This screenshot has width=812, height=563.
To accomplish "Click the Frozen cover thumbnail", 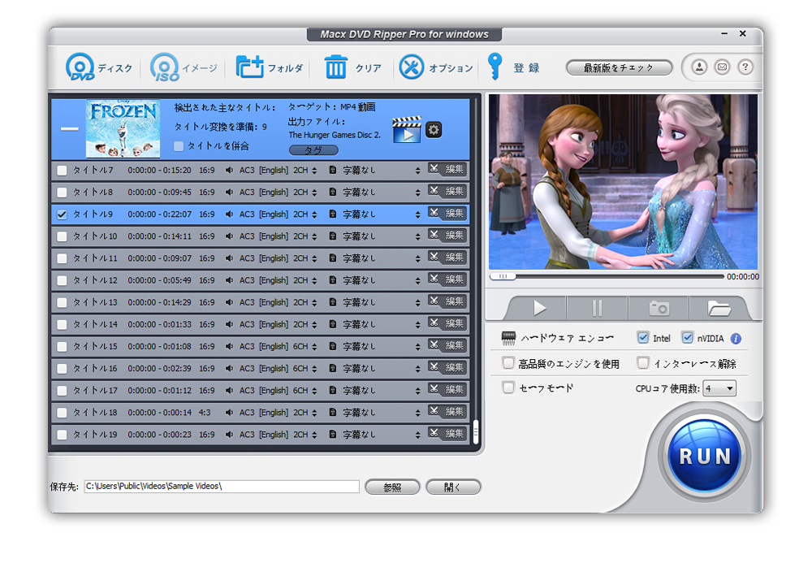I will (x=123, y=128).
